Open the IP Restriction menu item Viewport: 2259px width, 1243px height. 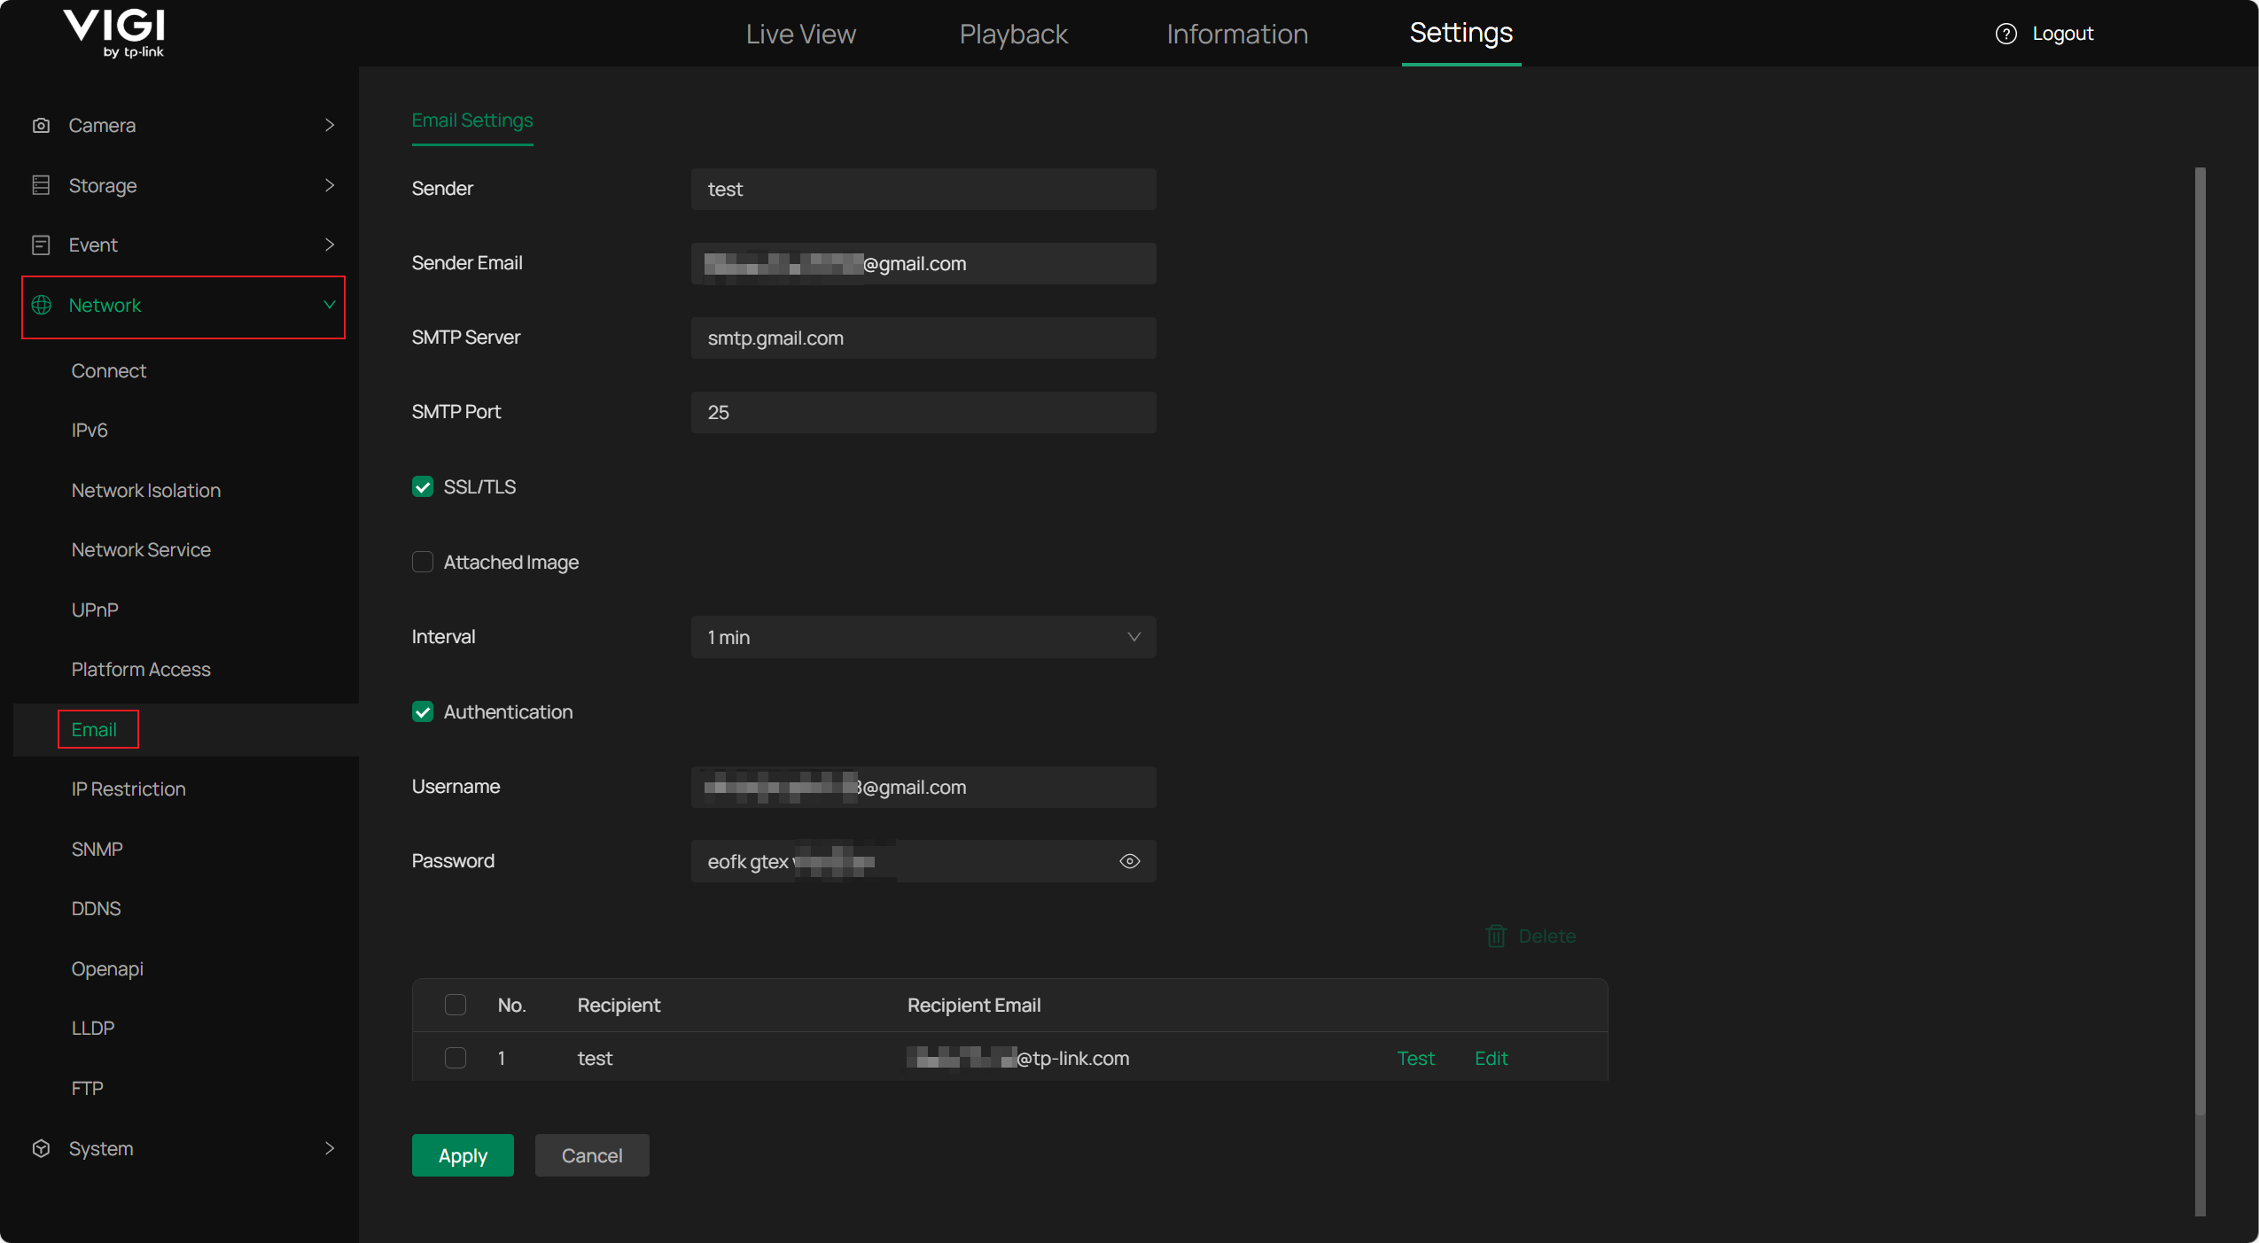(x=129, y=789)
